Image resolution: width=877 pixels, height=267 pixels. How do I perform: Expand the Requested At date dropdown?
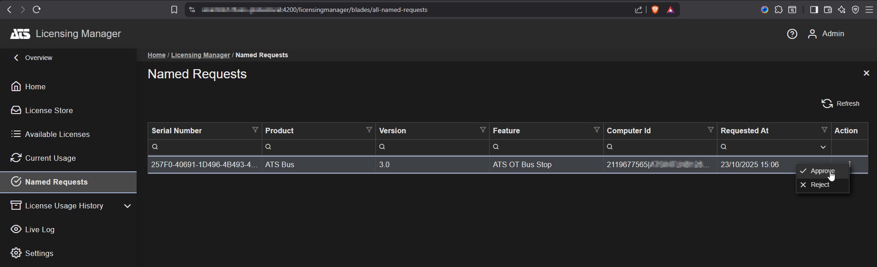(823, 147)
